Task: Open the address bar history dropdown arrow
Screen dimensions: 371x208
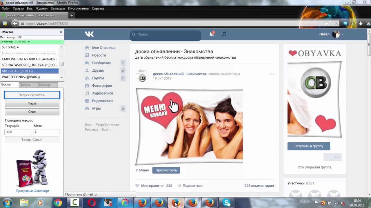Action: tap(332, 23)
